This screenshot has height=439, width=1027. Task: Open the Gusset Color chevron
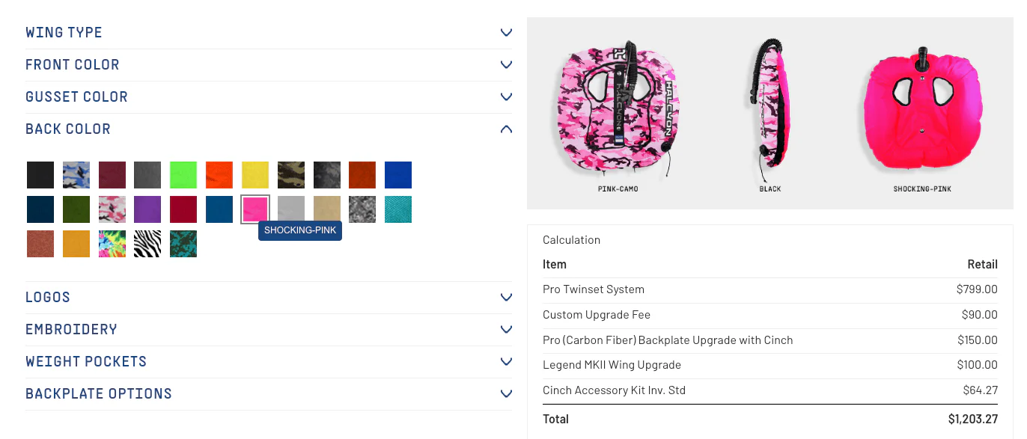[506, 97]
